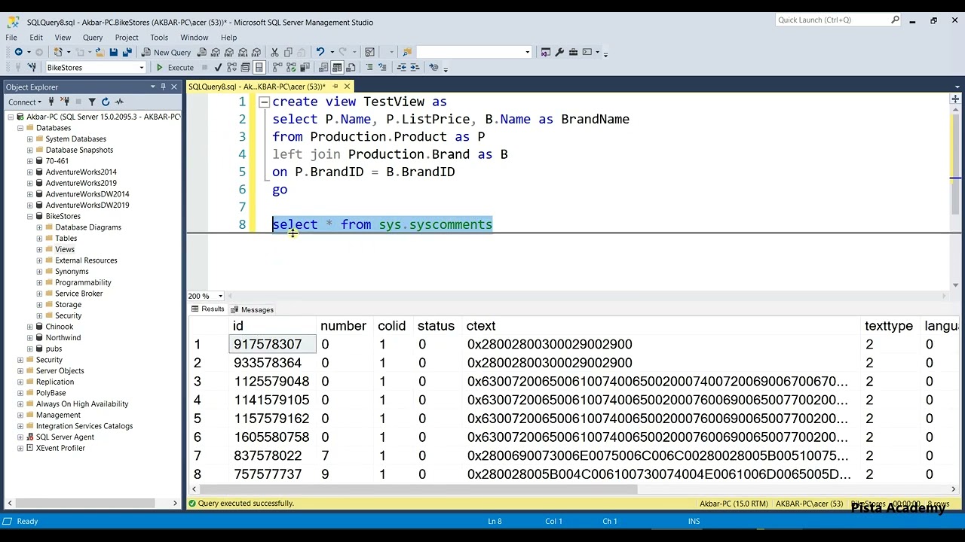Select the SQLQuery8.sql document tab

coord(257,87)
